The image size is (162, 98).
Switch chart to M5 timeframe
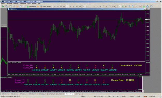58,6
